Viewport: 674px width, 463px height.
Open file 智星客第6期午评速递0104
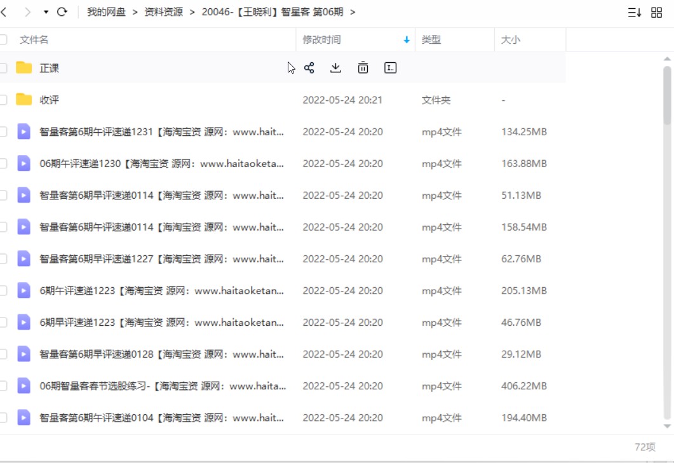coord(161,418)
